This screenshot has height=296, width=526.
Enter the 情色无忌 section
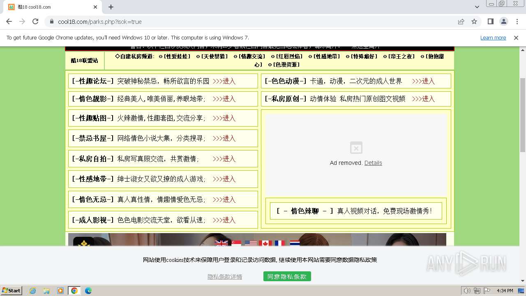pos(224,199)
